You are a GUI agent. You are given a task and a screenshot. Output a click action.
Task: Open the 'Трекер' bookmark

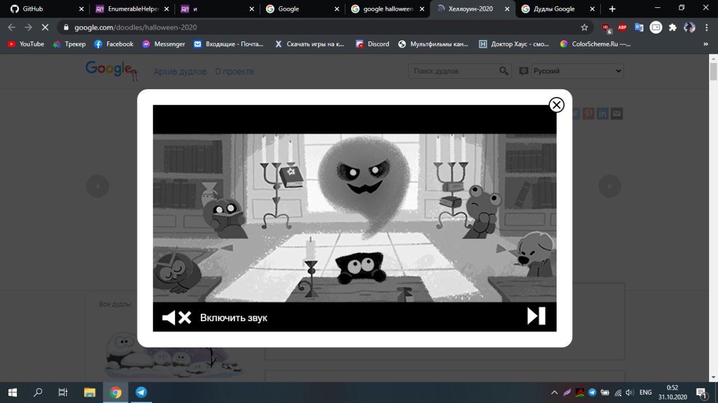[x=69, y=44]
